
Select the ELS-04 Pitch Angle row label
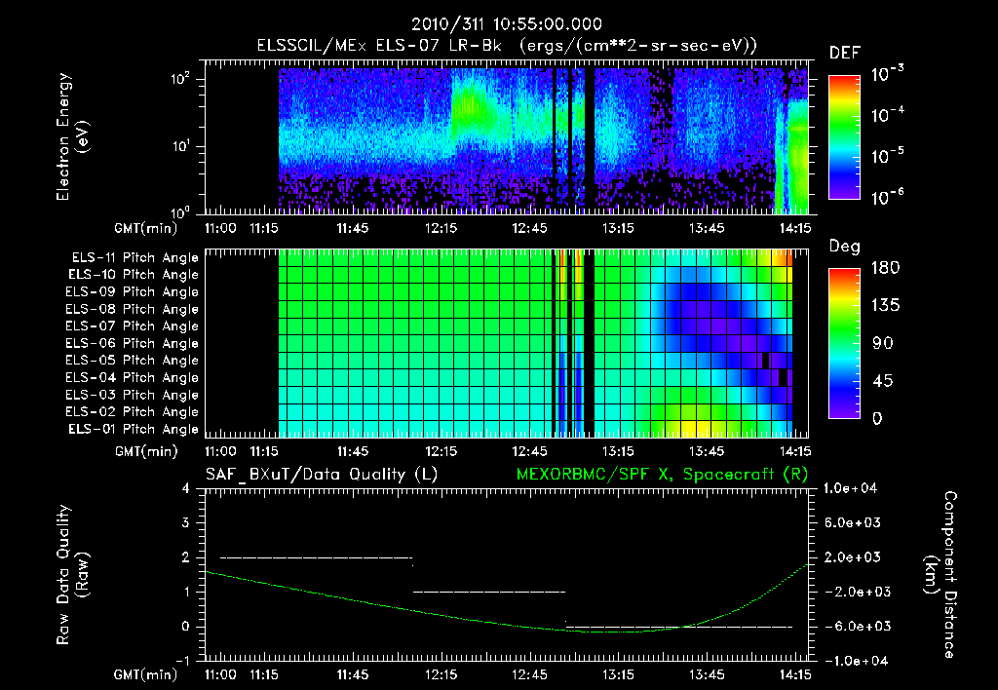pos(132,378)
